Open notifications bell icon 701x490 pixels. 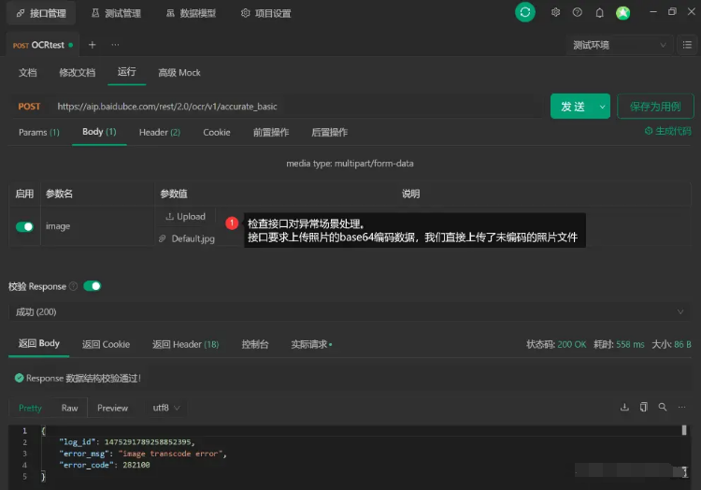[599, 13]
